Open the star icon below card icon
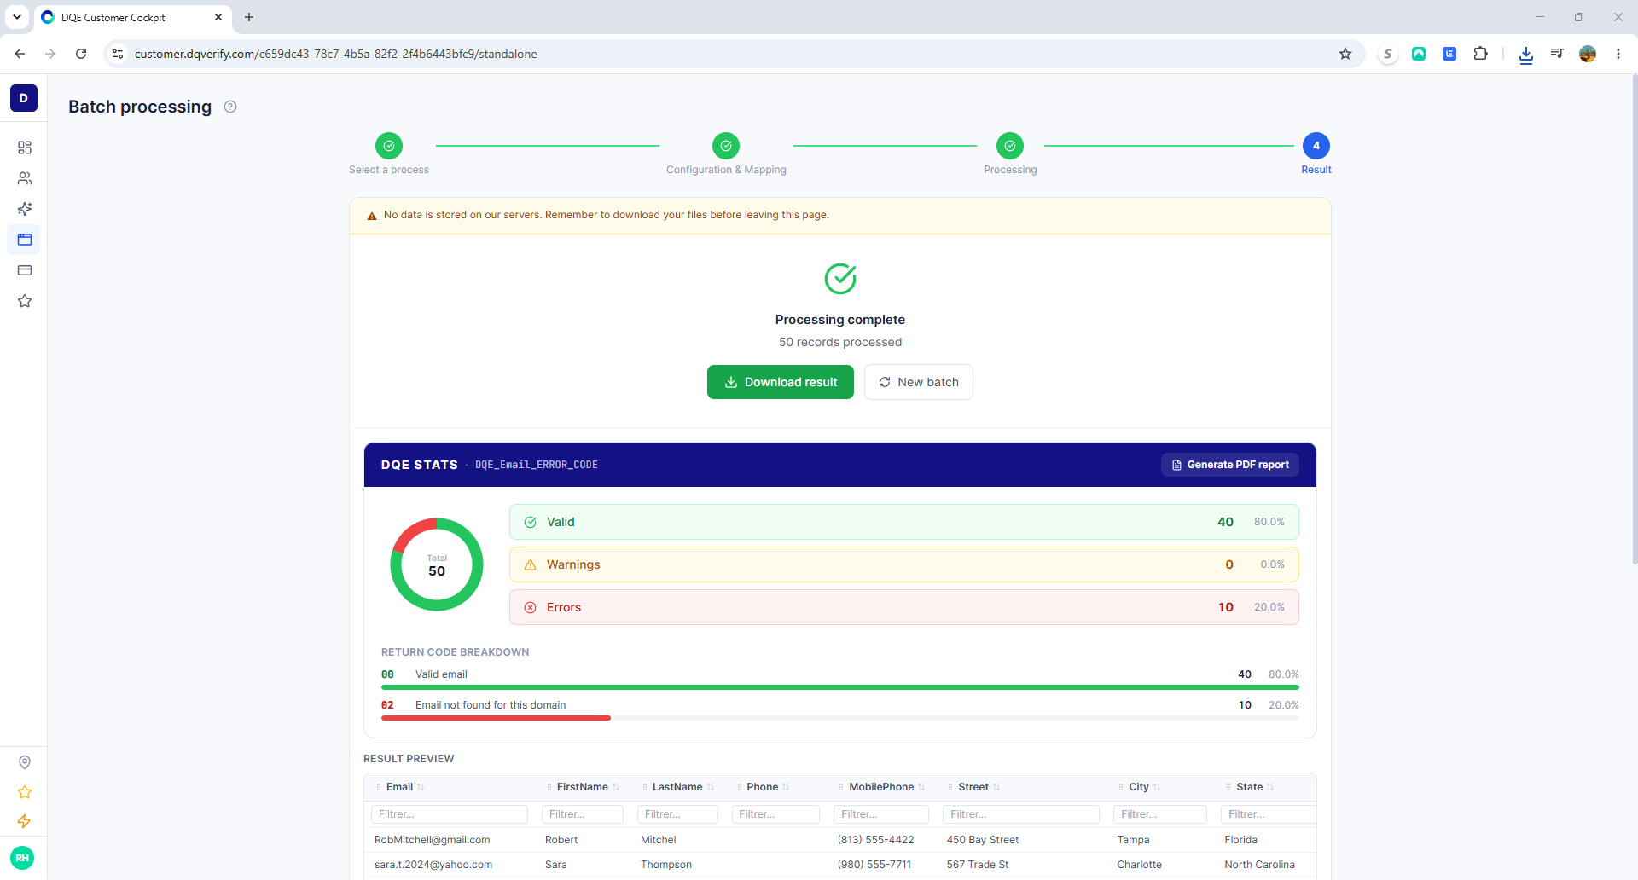 pos(25,301)
